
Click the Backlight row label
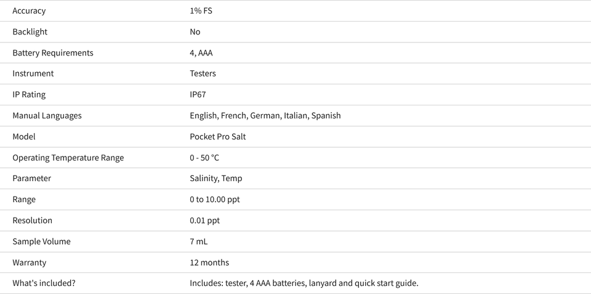coord(30,31)
